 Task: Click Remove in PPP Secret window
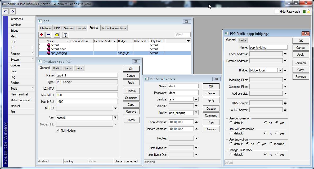pos(211,129)
